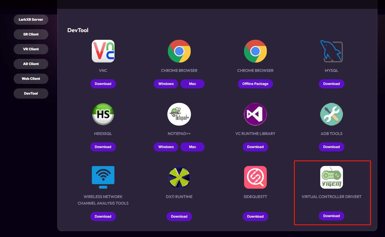Image resolution: width=385 pixels, height=237 pixels.
Task: Click the Notepad++ chameleon icon
Action: (x=179, y=114)
